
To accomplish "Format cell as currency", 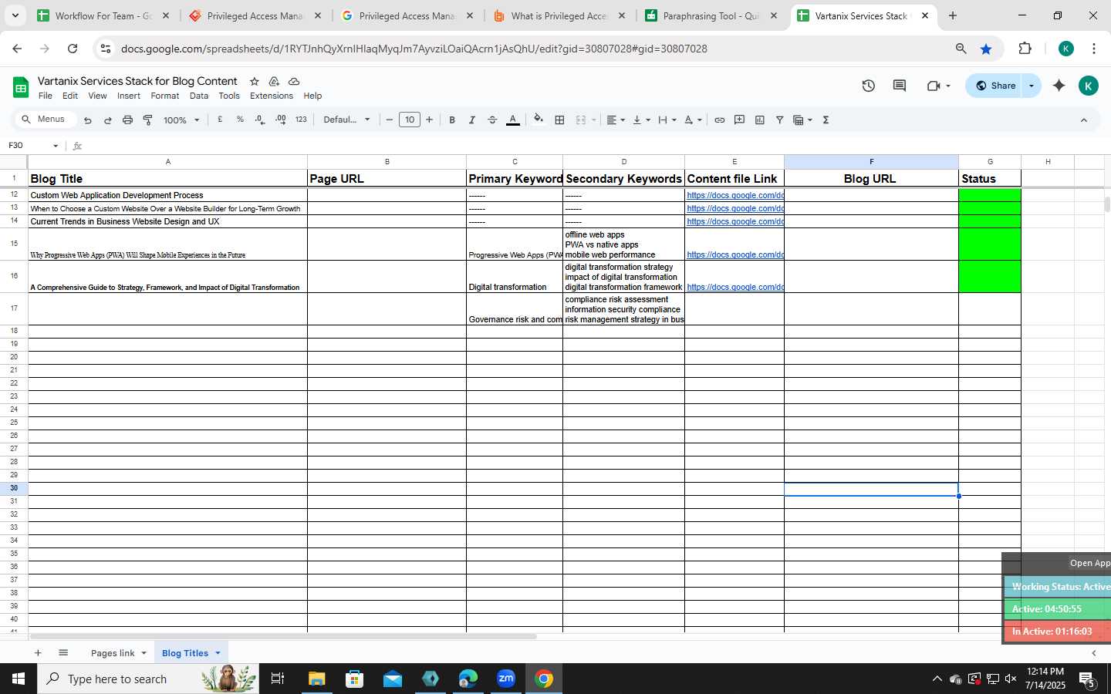I will point(221,120).
